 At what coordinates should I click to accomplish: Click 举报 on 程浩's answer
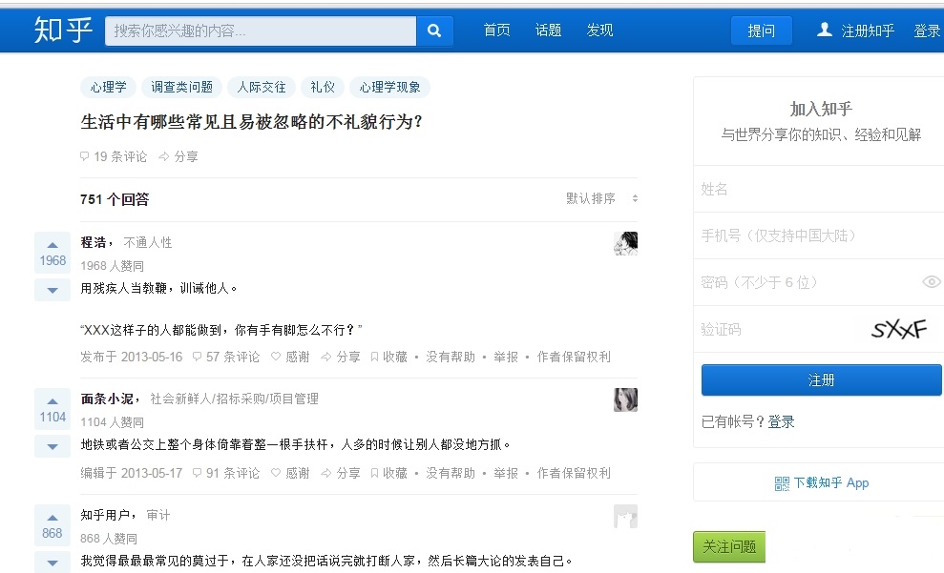point(506,357)
